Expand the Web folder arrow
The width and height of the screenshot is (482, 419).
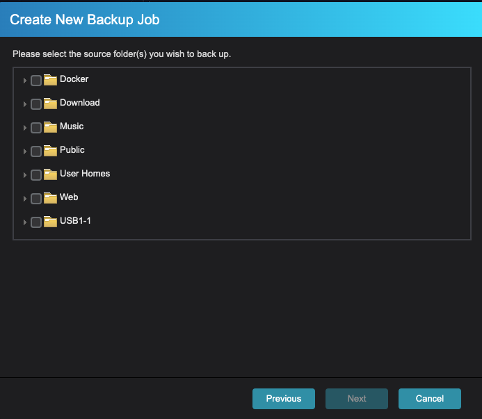pyautogui.click(x=25, y=199)
